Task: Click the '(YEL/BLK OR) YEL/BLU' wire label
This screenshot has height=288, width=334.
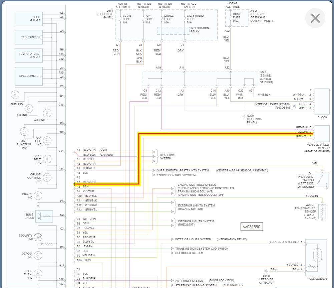Action: pos(284,242)
